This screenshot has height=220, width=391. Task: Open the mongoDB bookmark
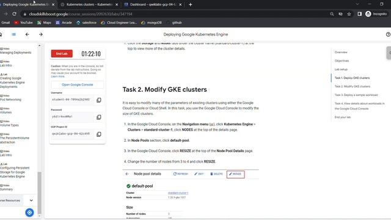(x=152, y=23)
